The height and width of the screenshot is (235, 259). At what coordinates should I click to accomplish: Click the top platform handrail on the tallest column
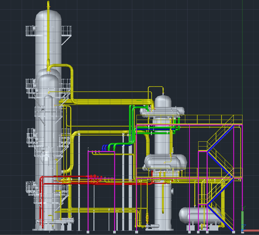coord(49,31)
